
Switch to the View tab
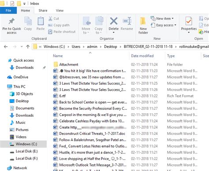tap(60, 11)
